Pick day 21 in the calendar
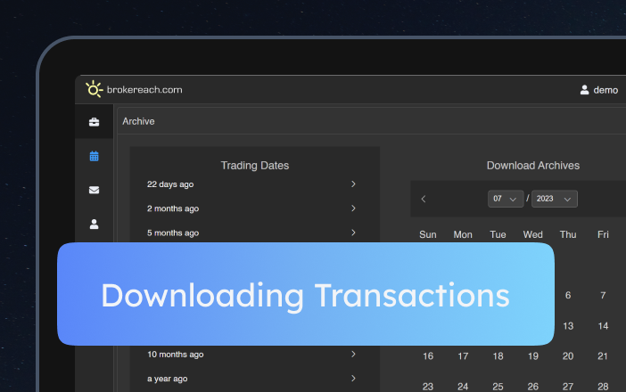 [x=603, y=356]
